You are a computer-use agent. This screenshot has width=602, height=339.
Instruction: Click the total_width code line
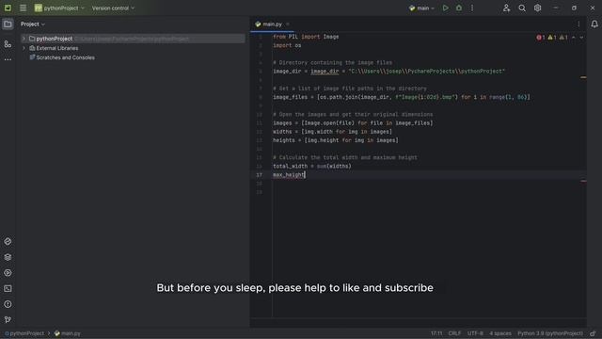(x=312, y=167)
